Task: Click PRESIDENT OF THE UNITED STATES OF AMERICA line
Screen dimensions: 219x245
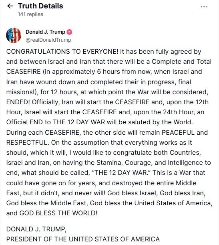Action: (83, 239)
